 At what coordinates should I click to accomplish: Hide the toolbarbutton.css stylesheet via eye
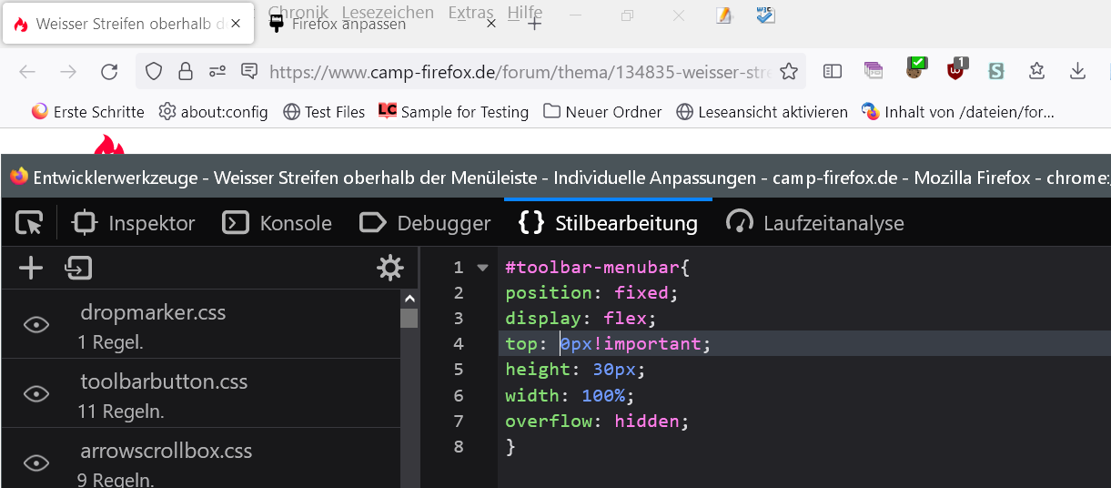pyautogui.click(x=36, y=393)
